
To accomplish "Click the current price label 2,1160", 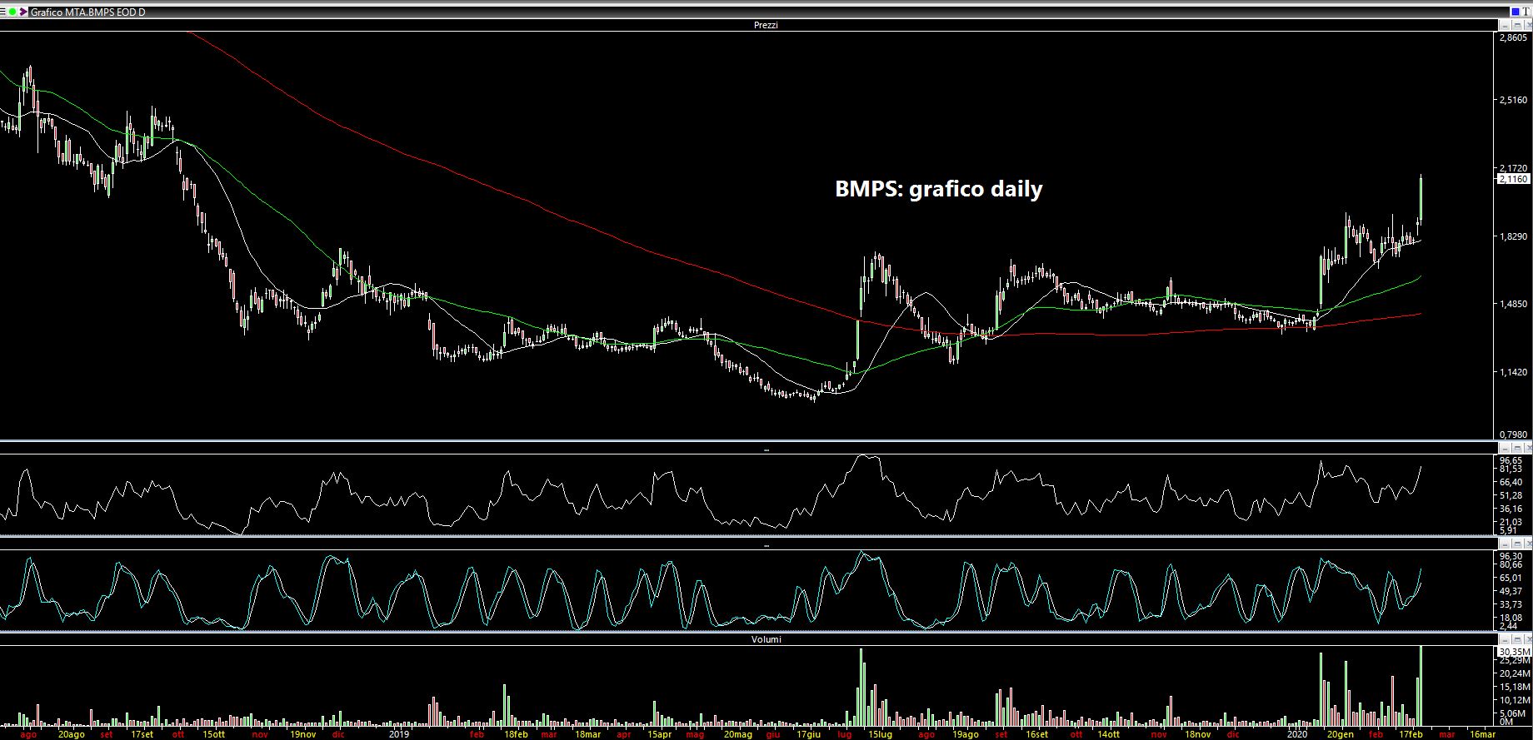I will 1513,179.
